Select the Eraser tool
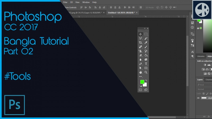This screenshot has height=119, width=212. pyautogui.click(x=140, y=55)
